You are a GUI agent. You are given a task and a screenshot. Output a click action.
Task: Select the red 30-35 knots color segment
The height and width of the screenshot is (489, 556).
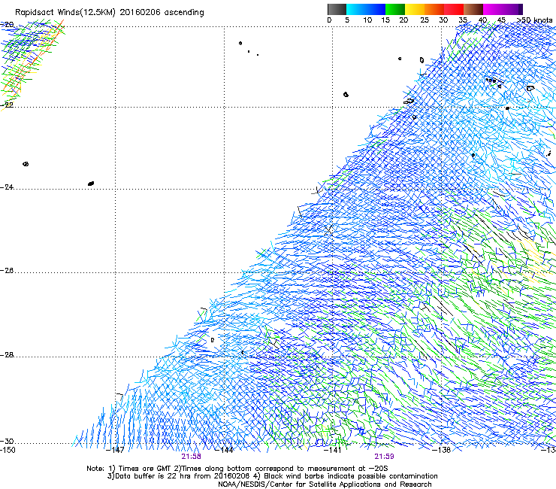point(454,9)
